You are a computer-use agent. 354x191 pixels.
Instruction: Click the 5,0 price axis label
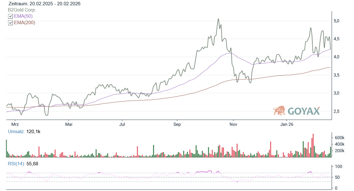[336, 21]
